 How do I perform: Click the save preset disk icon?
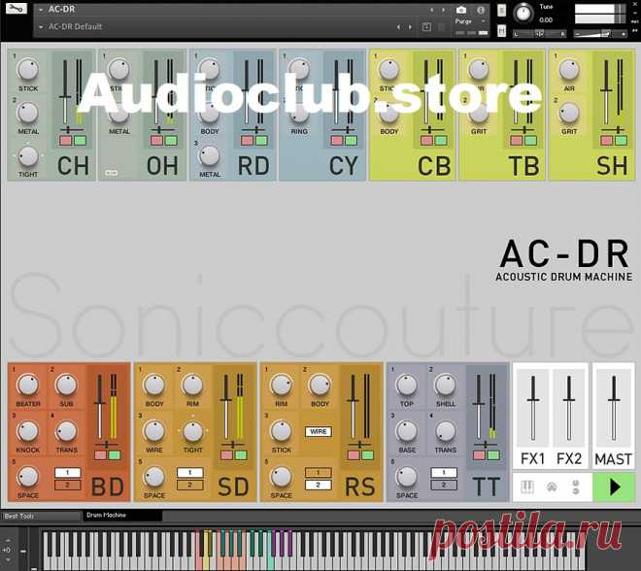click(x=426, y=27)
